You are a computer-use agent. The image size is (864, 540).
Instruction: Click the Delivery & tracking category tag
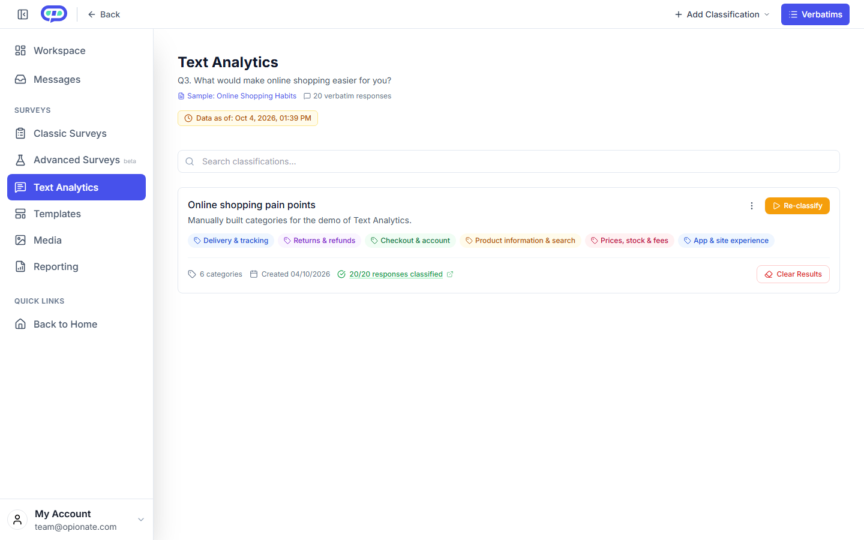tap(231, 241)
